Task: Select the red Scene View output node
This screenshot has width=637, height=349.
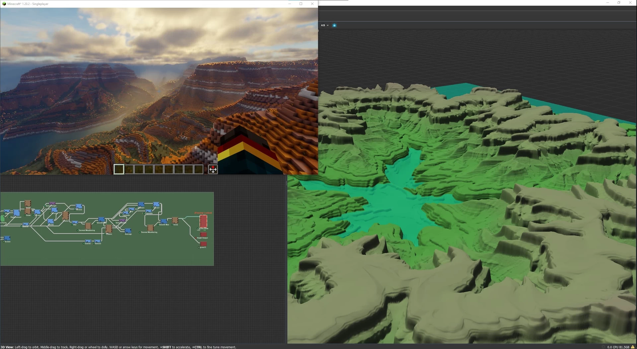Action: click(203, 221)
